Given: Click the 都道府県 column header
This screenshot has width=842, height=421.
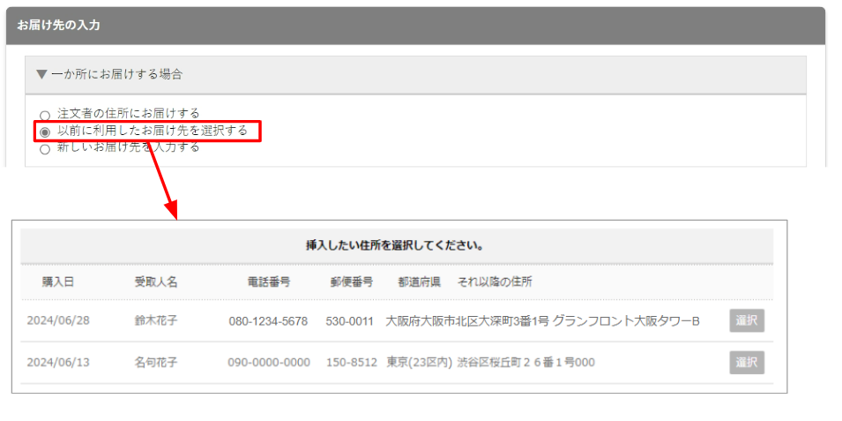Looking at the screenshot, I should pyautogui.click(x=419, y=282).
